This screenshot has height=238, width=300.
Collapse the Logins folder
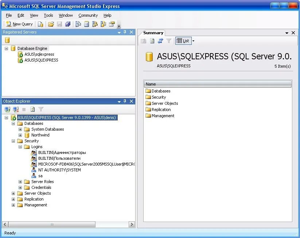(20, 147)
